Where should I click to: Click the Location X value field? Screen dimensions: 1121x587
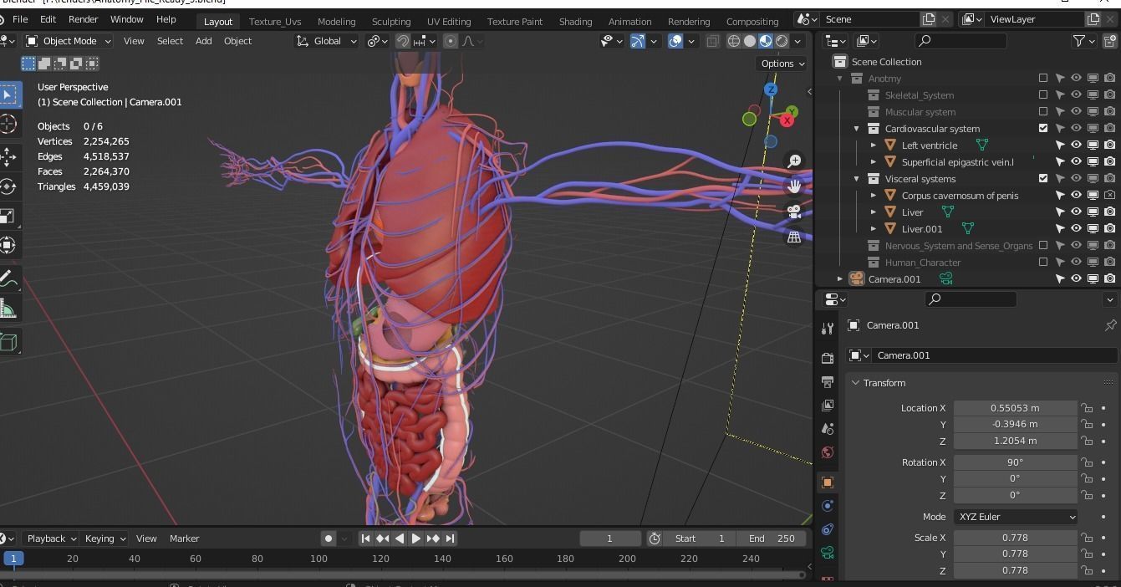pos(1016,408)
